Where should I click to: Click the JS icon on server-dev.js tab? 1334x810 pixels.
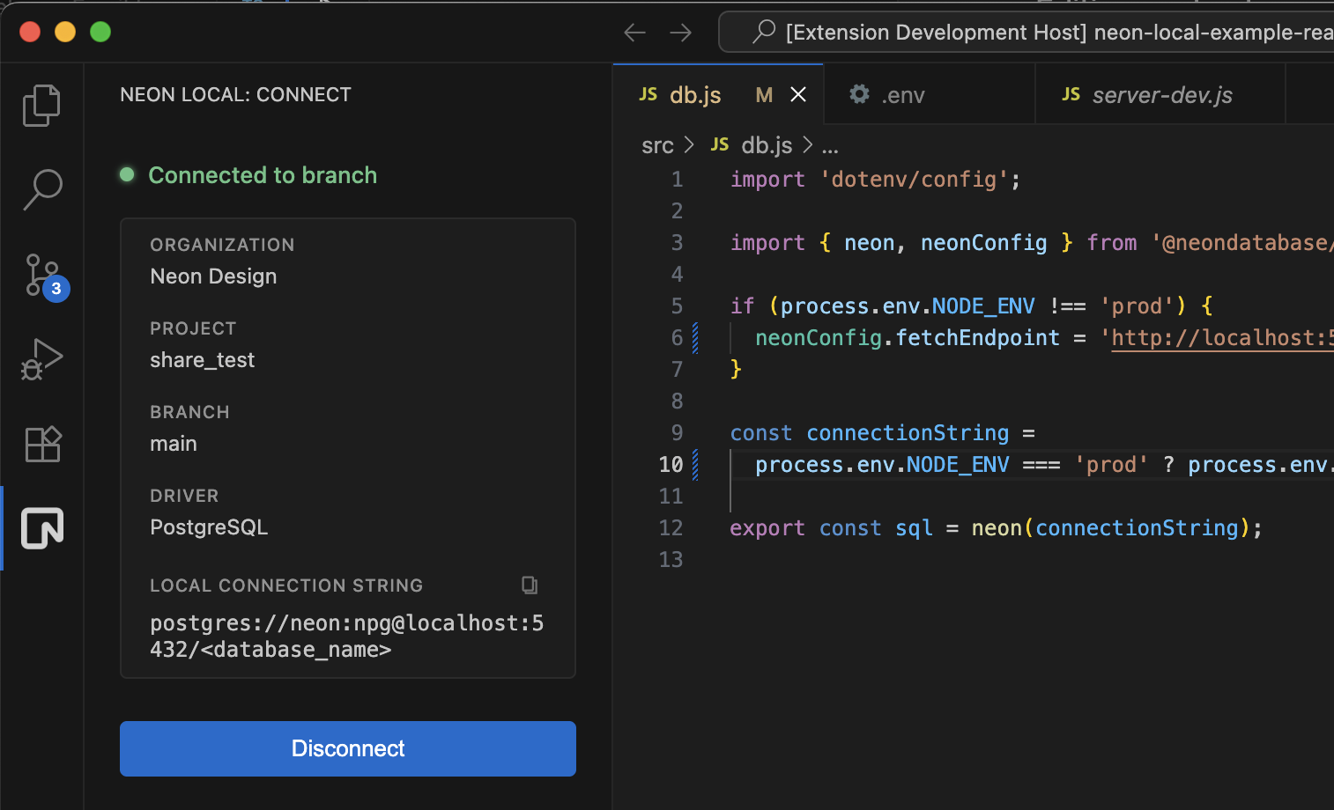coord(1071,94)
